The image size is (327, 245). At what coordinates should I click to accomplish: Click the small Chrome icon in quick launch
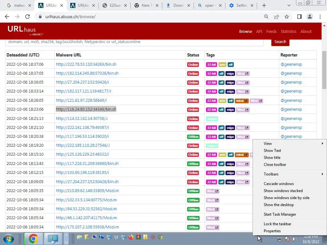pyautogui.click(x=160, y=237)
